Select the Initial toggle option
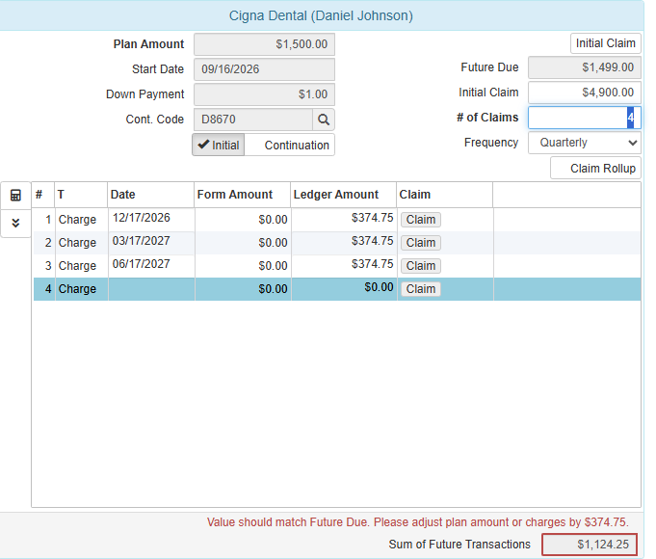The width and height of the screenshot is (656, 559). pyautogui.click(x=219, y=145)
